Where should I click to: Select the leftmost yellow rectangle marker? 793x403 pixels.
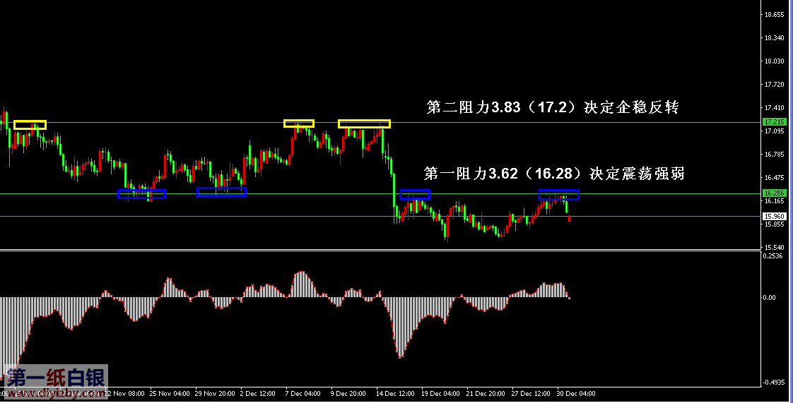coord(30,125)
